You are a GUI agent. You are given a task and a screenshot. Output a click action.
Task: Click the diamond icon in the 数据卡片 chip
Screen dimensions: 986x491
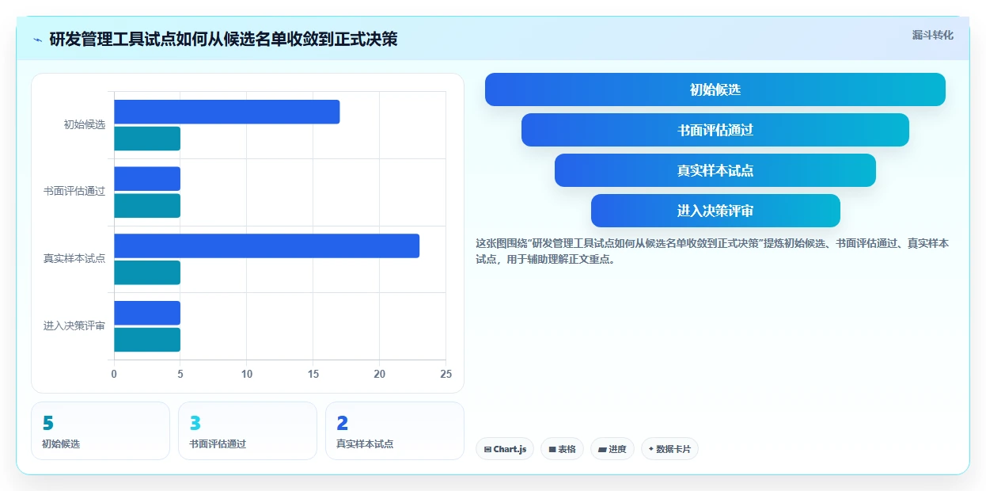[650, 448]
